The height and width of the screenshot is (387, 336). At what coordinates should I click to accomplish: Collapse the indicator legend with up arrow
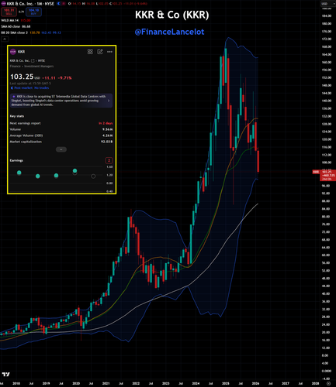5,39
